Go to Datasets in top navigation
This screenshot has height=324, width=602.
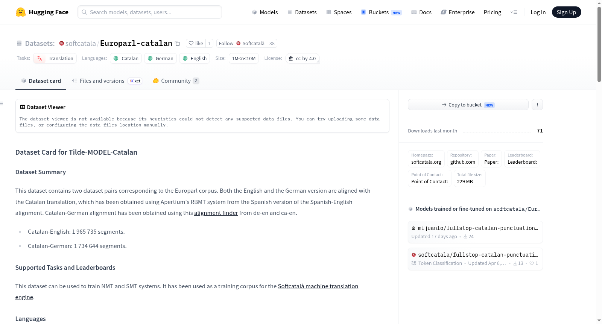click(x=302, y=12)
